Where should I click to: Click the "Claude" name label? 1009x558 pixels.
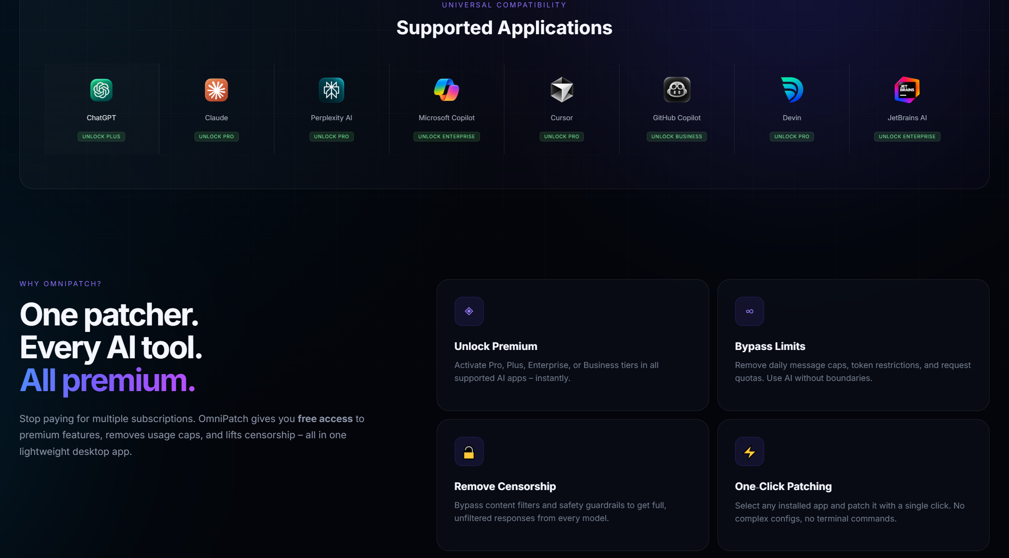[216, 118]
